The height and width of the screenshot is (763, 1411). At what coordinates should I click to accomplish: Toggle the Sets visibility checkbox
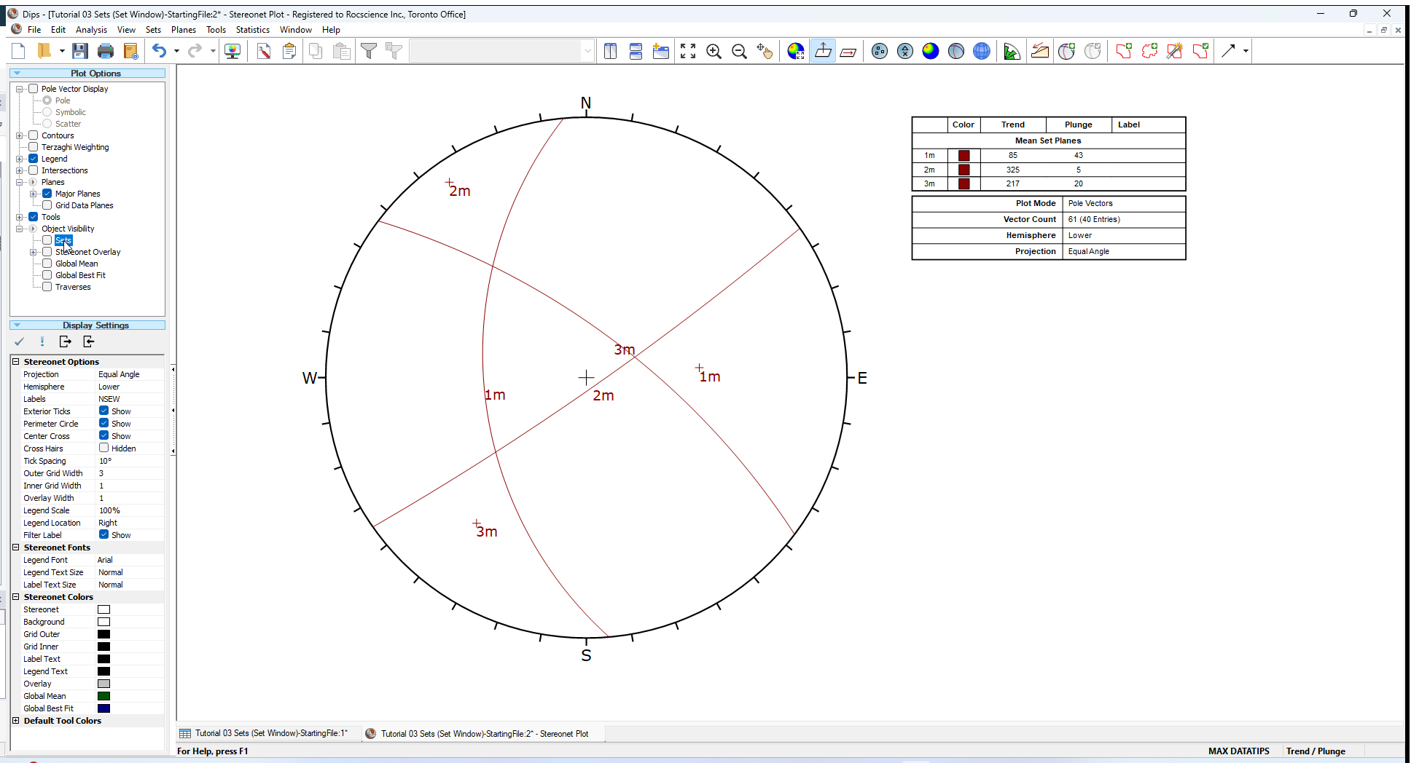(47, 240)
